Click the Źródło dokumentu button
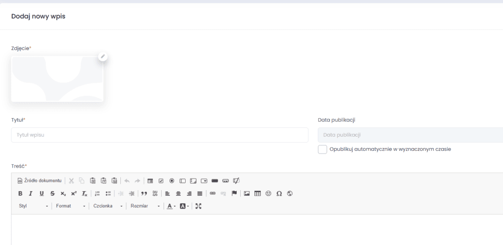Viewport: 503px width, 245px height. click(39, 181)
